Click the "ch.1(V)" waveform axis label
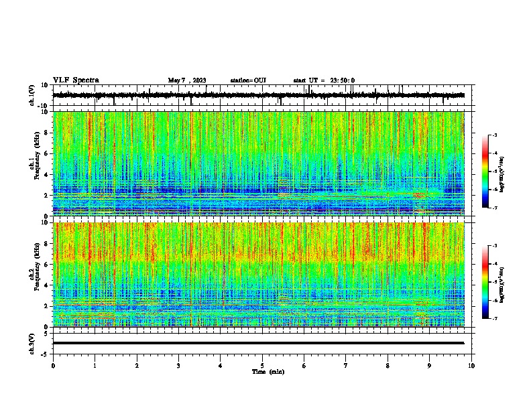Viewport: 531px width, 410px height. coord(32,95)
